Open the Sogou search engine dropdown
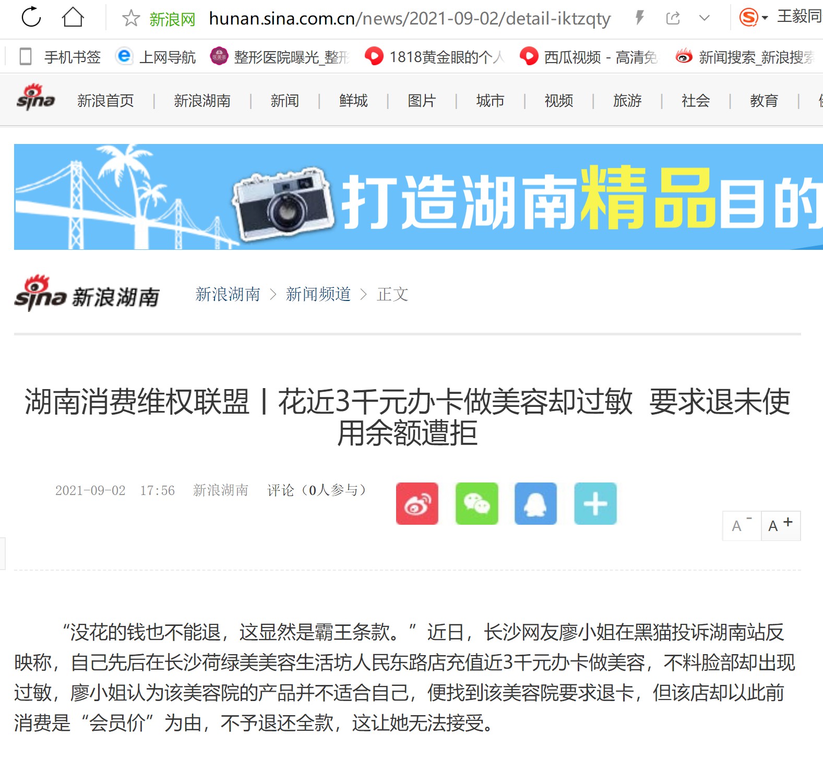The width and height of the screenshot is (823, 760). 754,18
